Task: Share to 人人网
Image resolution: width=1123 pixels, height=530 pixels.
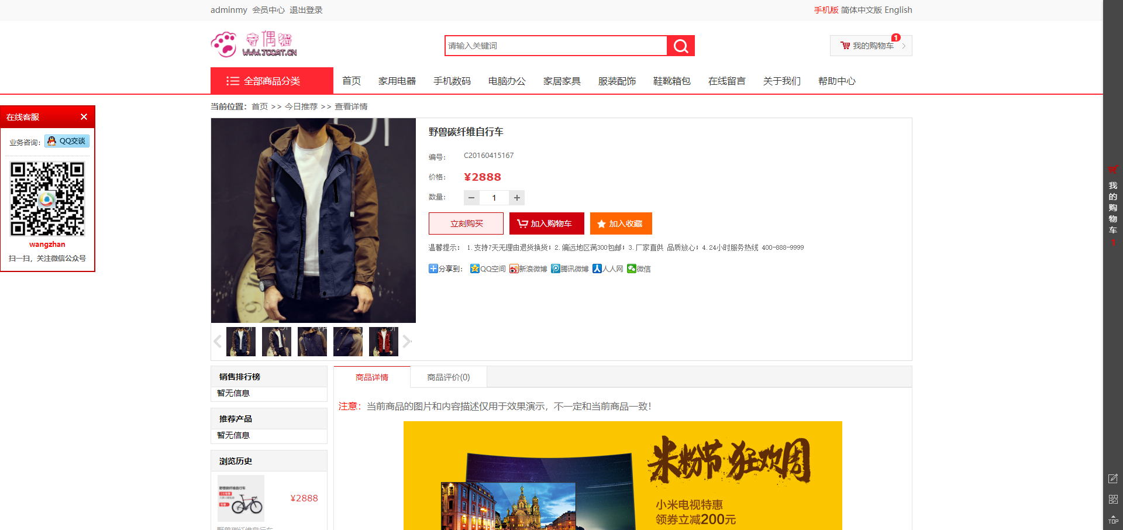Action: [x=608, y=269]
